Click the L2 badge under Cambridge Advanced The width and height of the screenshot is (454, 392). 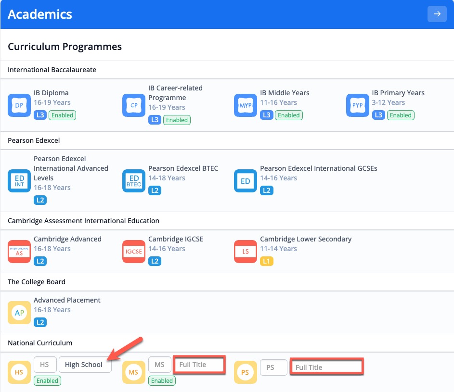(x=40, y=261)
